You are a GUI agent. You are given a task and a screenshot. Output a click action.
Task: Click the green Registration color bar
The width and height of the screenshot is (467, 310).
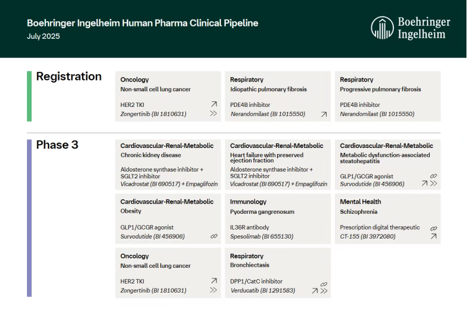(x=29, y=96)
